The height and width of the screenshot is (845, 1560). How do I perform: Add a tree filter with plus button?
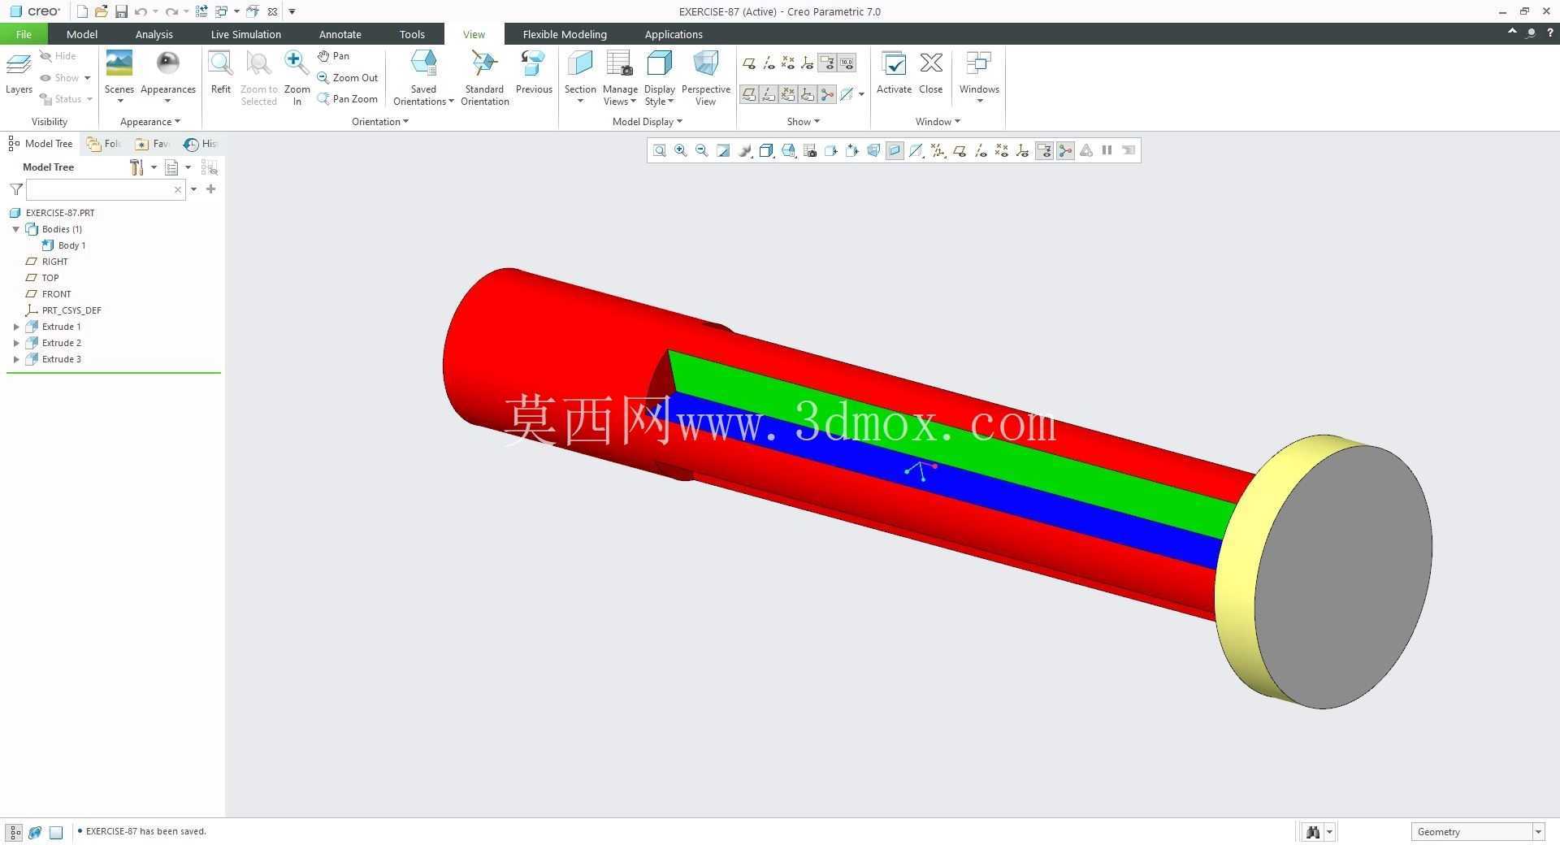211,189
